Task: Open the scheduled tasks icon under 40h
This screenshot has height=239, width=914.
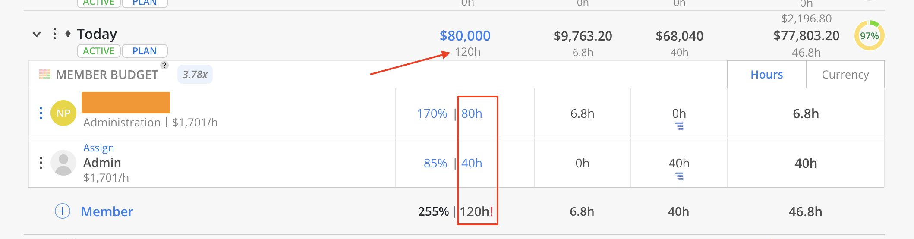Action: [679, 176]
